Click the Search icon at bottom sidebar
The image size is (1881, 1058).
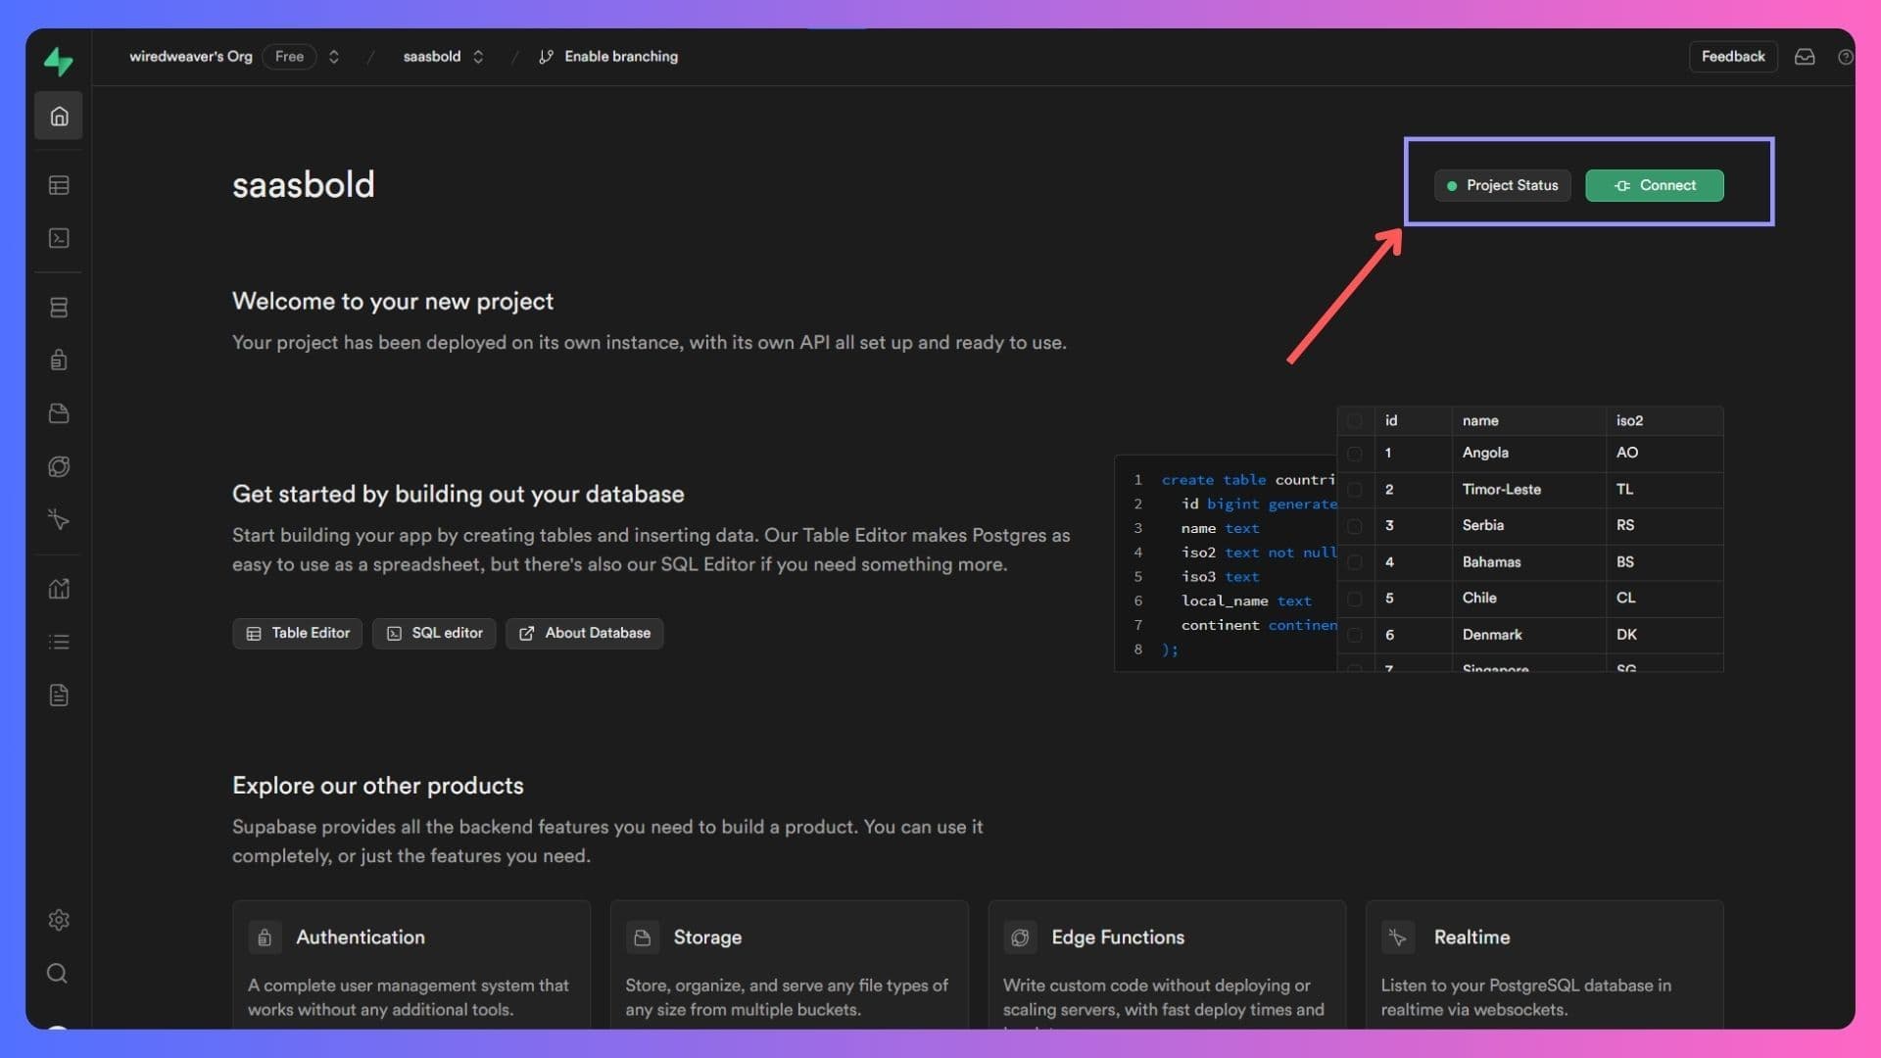pyautogui.click(x=58, y=974)
